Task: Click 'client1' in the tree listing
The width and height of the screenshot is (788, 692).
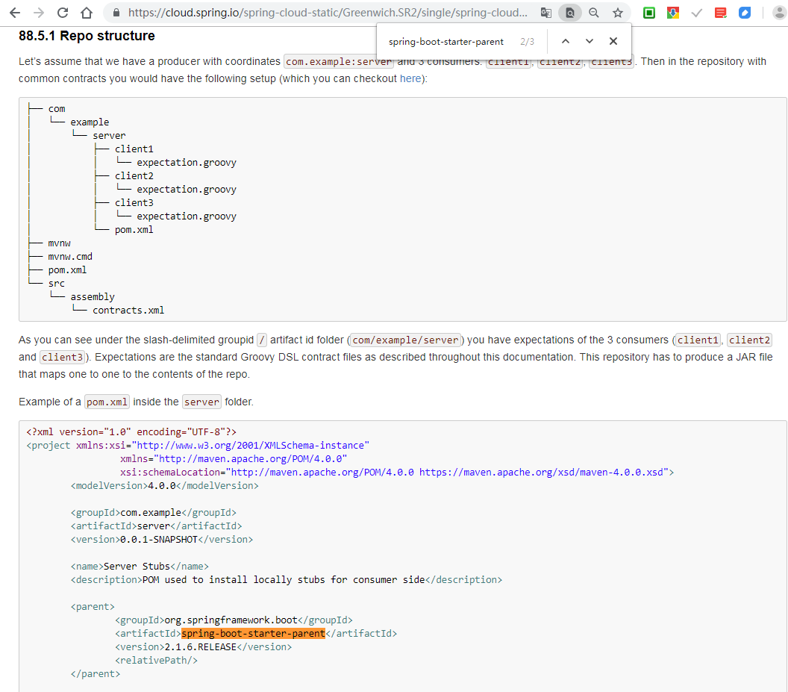Action: (x=134, y=149)
